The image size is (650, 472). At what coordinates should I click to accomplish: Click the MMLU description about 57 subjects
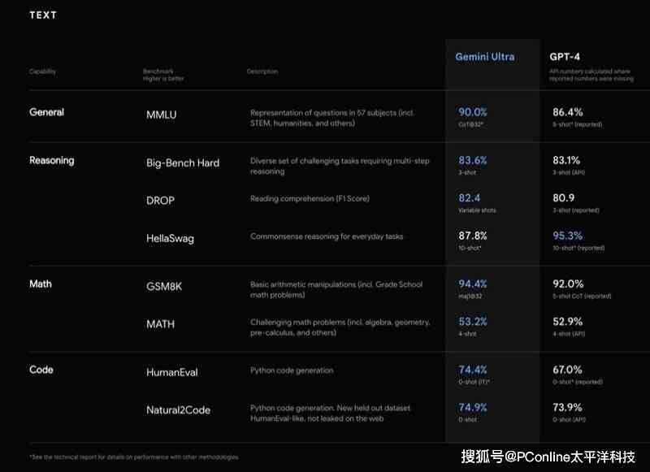(332, 118)
